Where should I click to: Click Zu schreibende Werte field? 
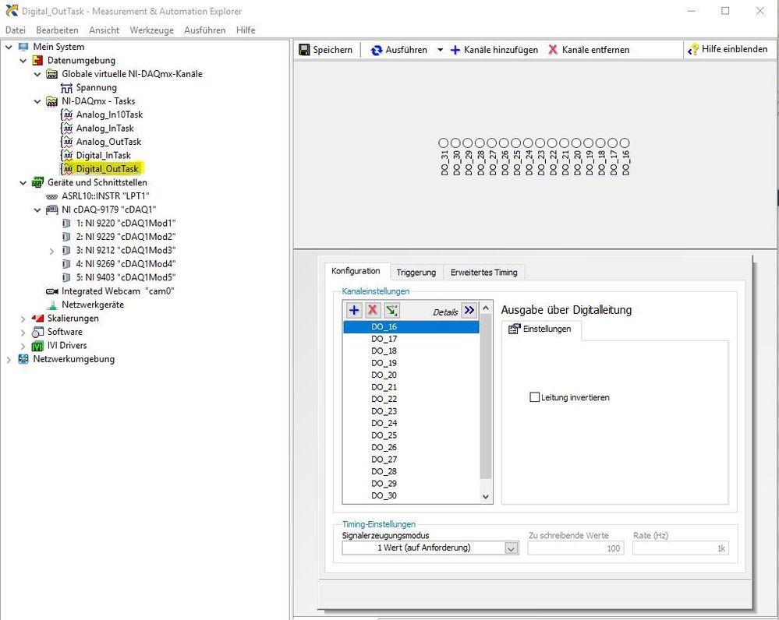575,548
